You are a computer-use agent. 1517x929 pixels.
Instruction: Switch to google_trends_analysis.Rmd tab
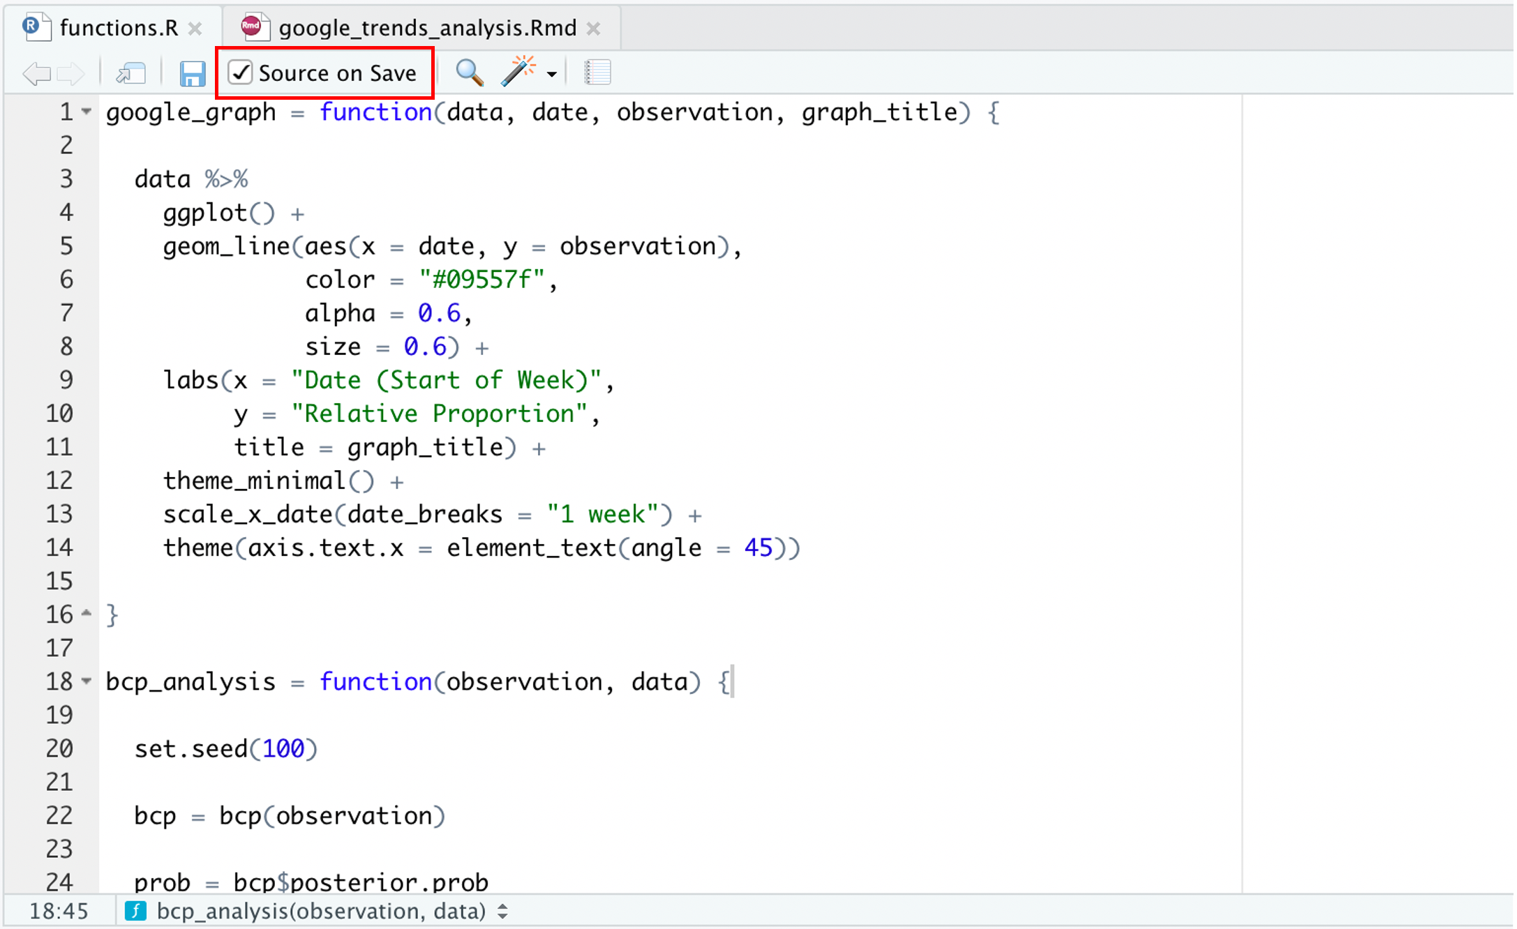pos(426,28)
